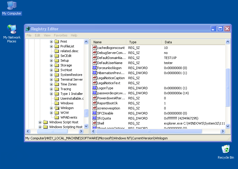Sort values by the Data column header
Screen dimensions: 238x169
click(194, 42)
